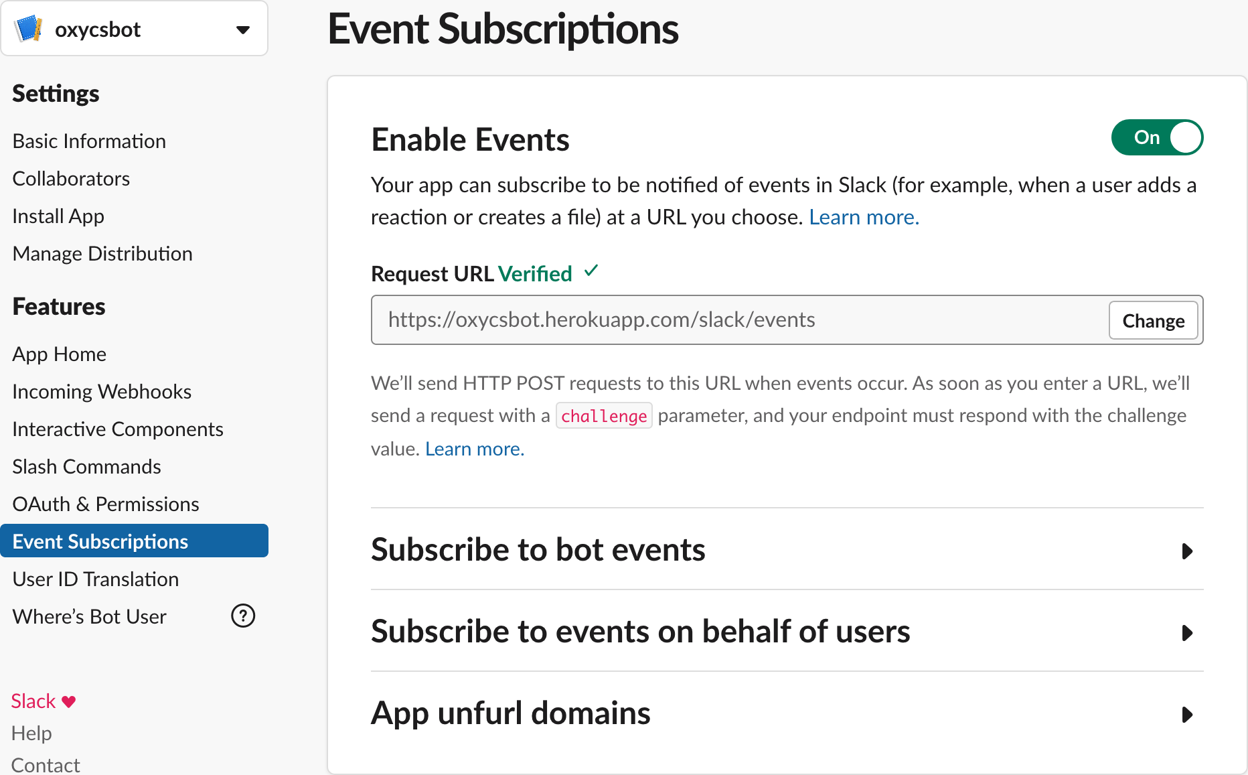Click the green Verified checkmark icon
1248x775 pixels.
591,271
